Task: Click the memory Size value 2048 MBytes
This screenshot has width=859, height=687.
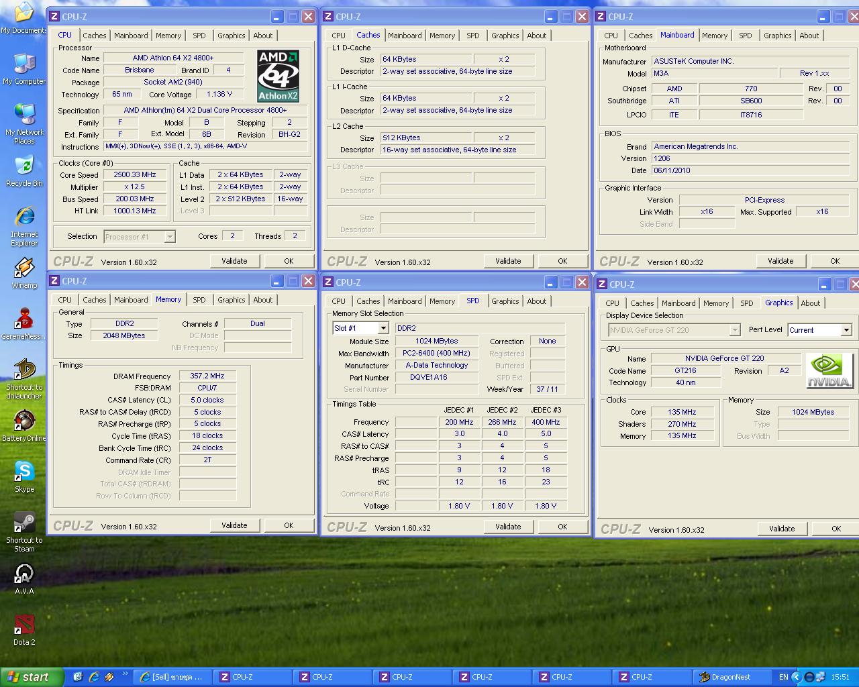Action: [x=124, y=336]
